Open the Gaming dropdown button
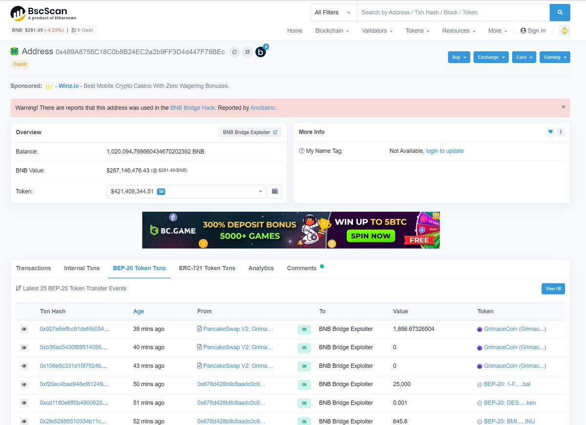 pyautogui.click(x=555, y=57)
